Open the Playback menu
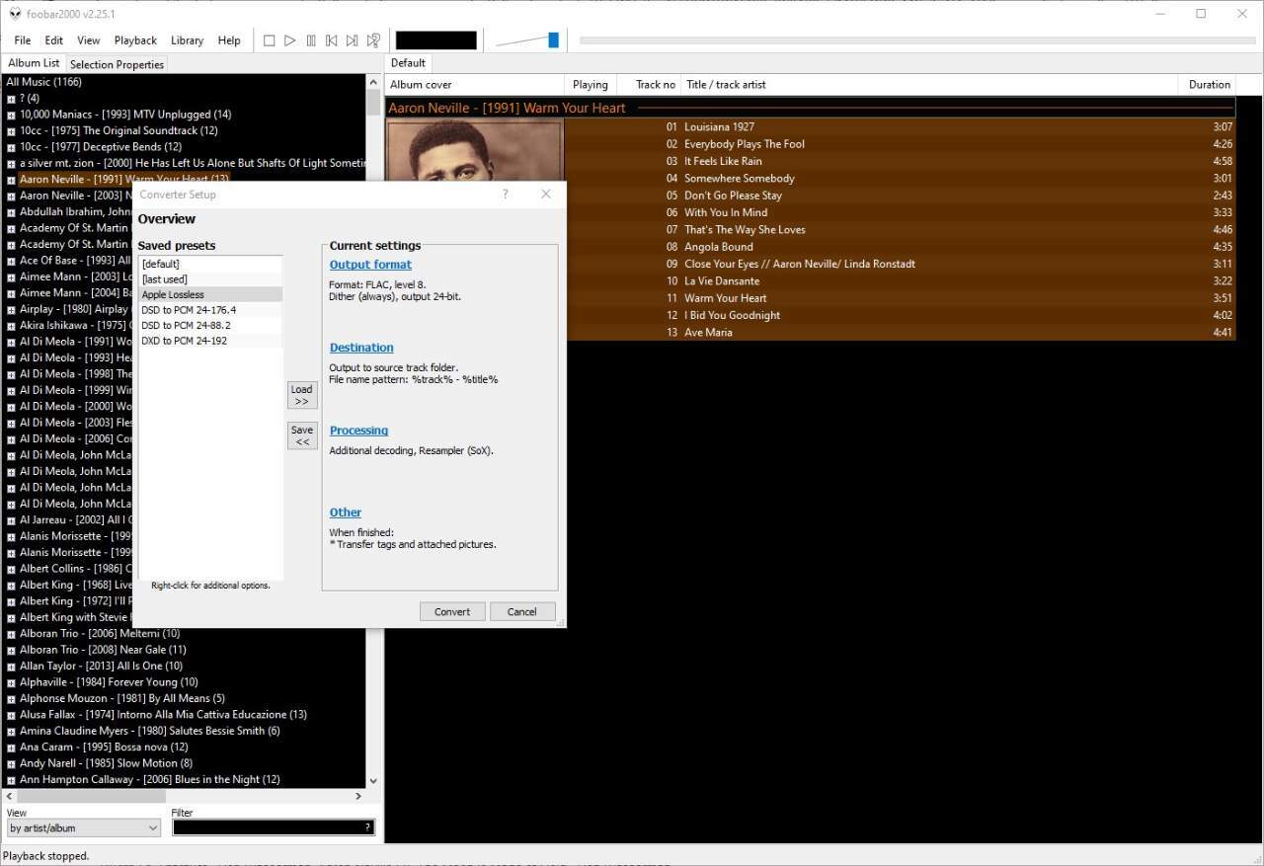 point(135,40)
